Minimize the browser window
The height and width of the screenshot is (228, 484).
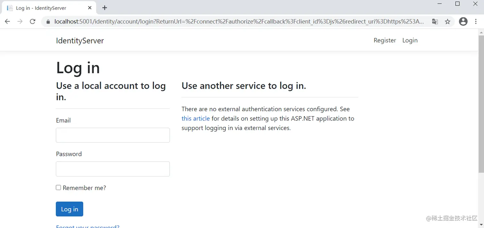[x=440, y=4]
